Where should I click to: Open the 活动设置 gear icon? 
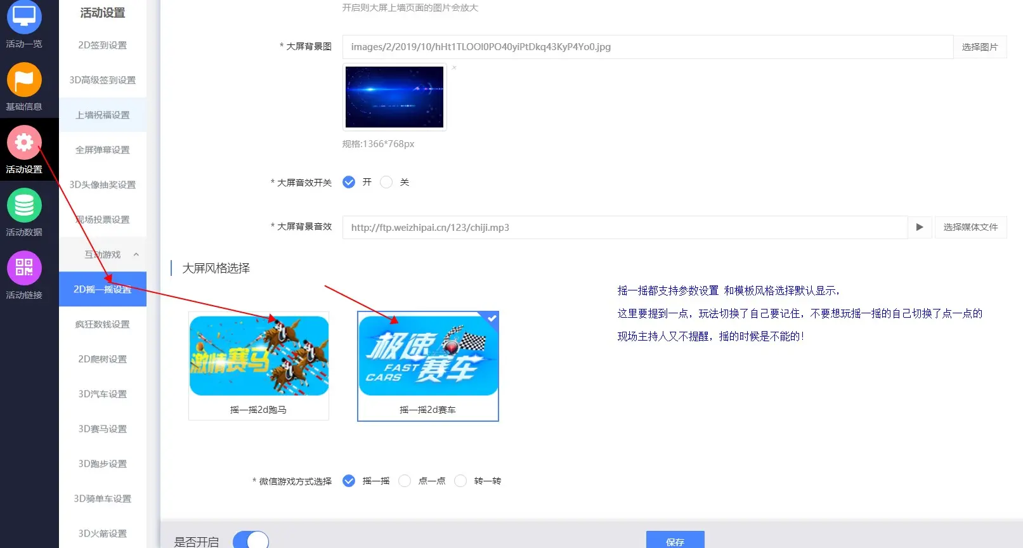(x=24, y=143)
